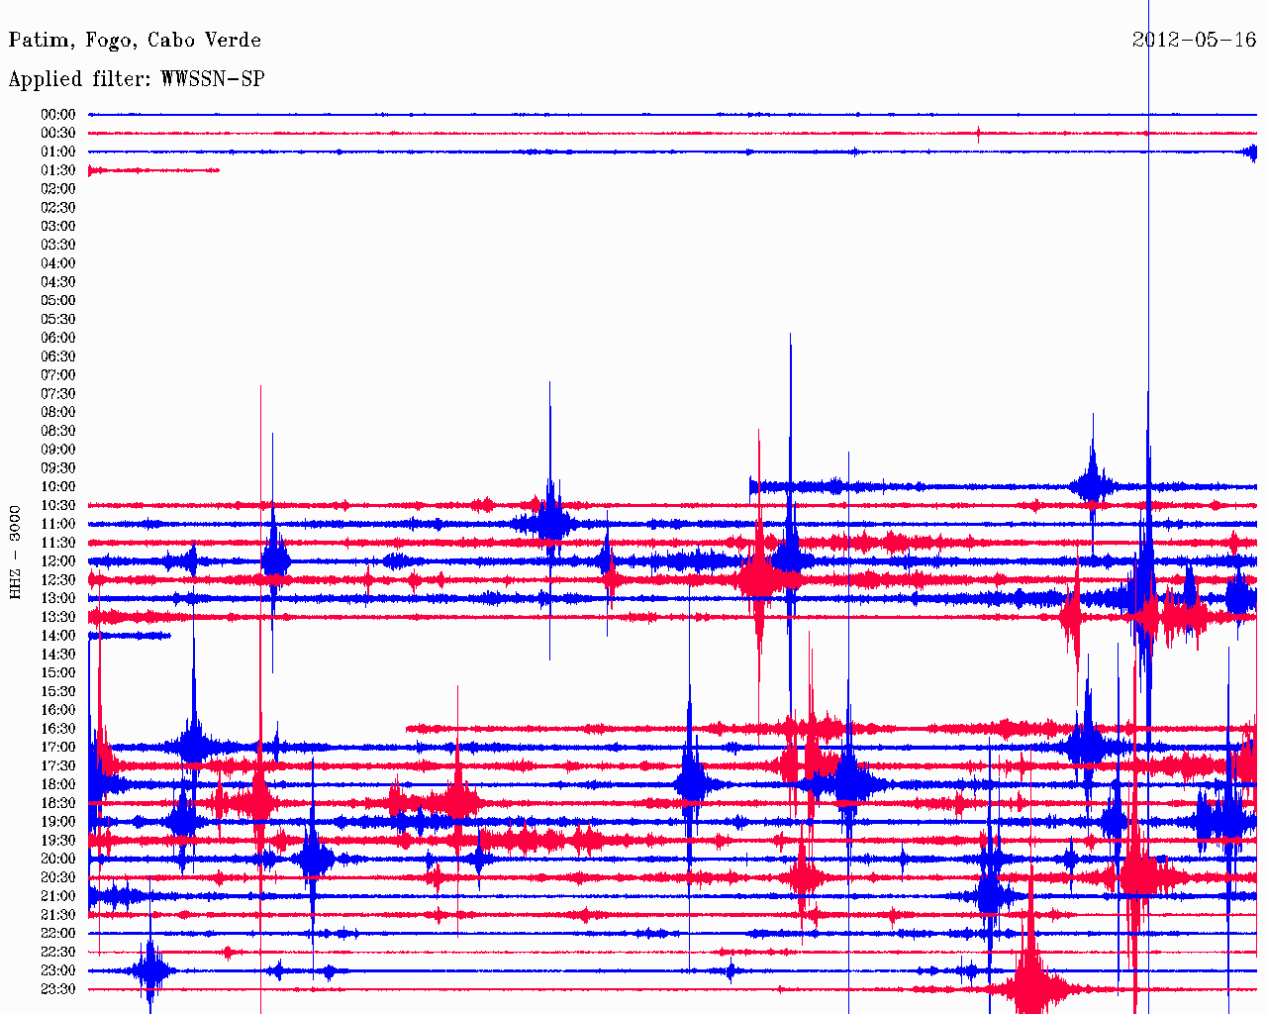Select the 13:00 time label

pyautogui.click(x=58, y=598)
